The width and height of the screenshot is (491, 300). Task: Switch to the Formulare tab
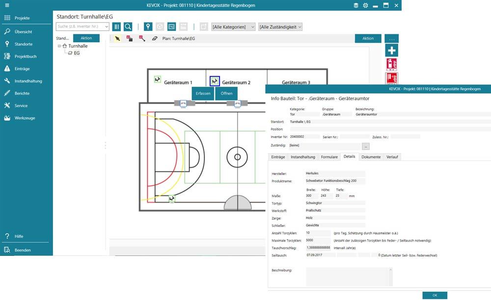(329, 157)
